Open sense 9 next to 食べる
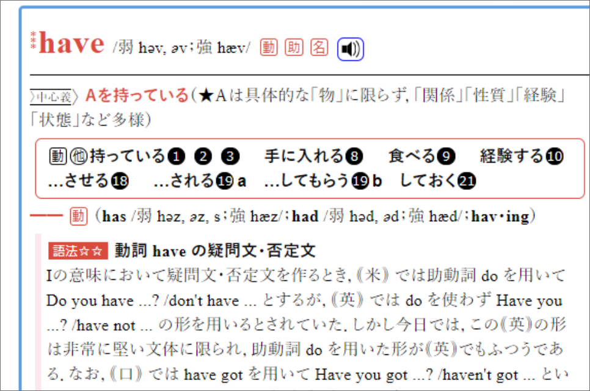The width and height of the screenshot is (590, 391). coord(446,156)
